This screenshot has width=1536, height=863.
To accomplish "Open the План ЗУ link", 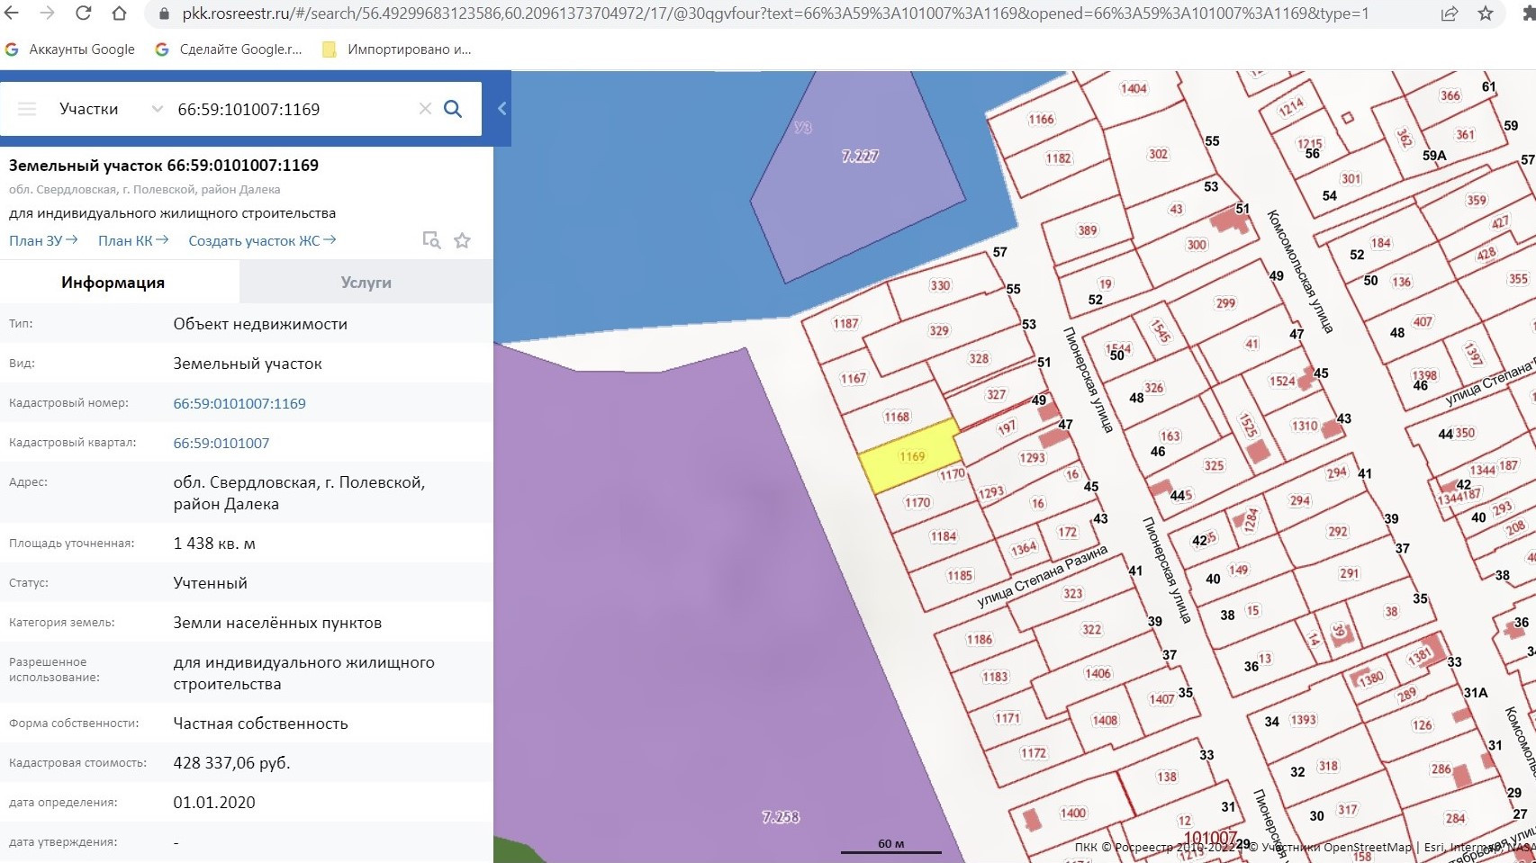I will (42, 240).
